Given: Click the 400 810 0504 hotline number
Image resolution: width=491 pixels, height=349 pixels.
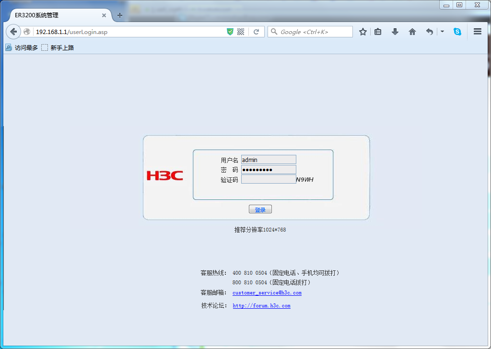Looking at the screenshot, I should 249,273.
